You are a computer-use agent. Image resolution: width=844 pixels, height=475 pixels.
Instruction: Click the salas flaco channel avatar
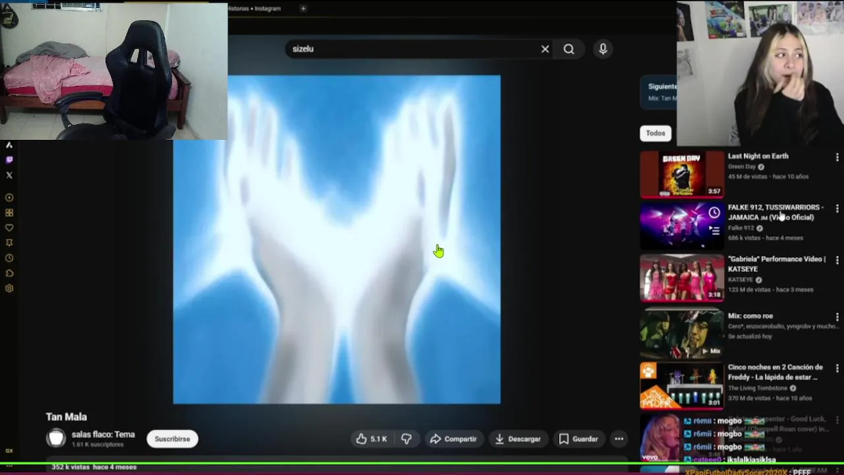[x=56, y=439]
